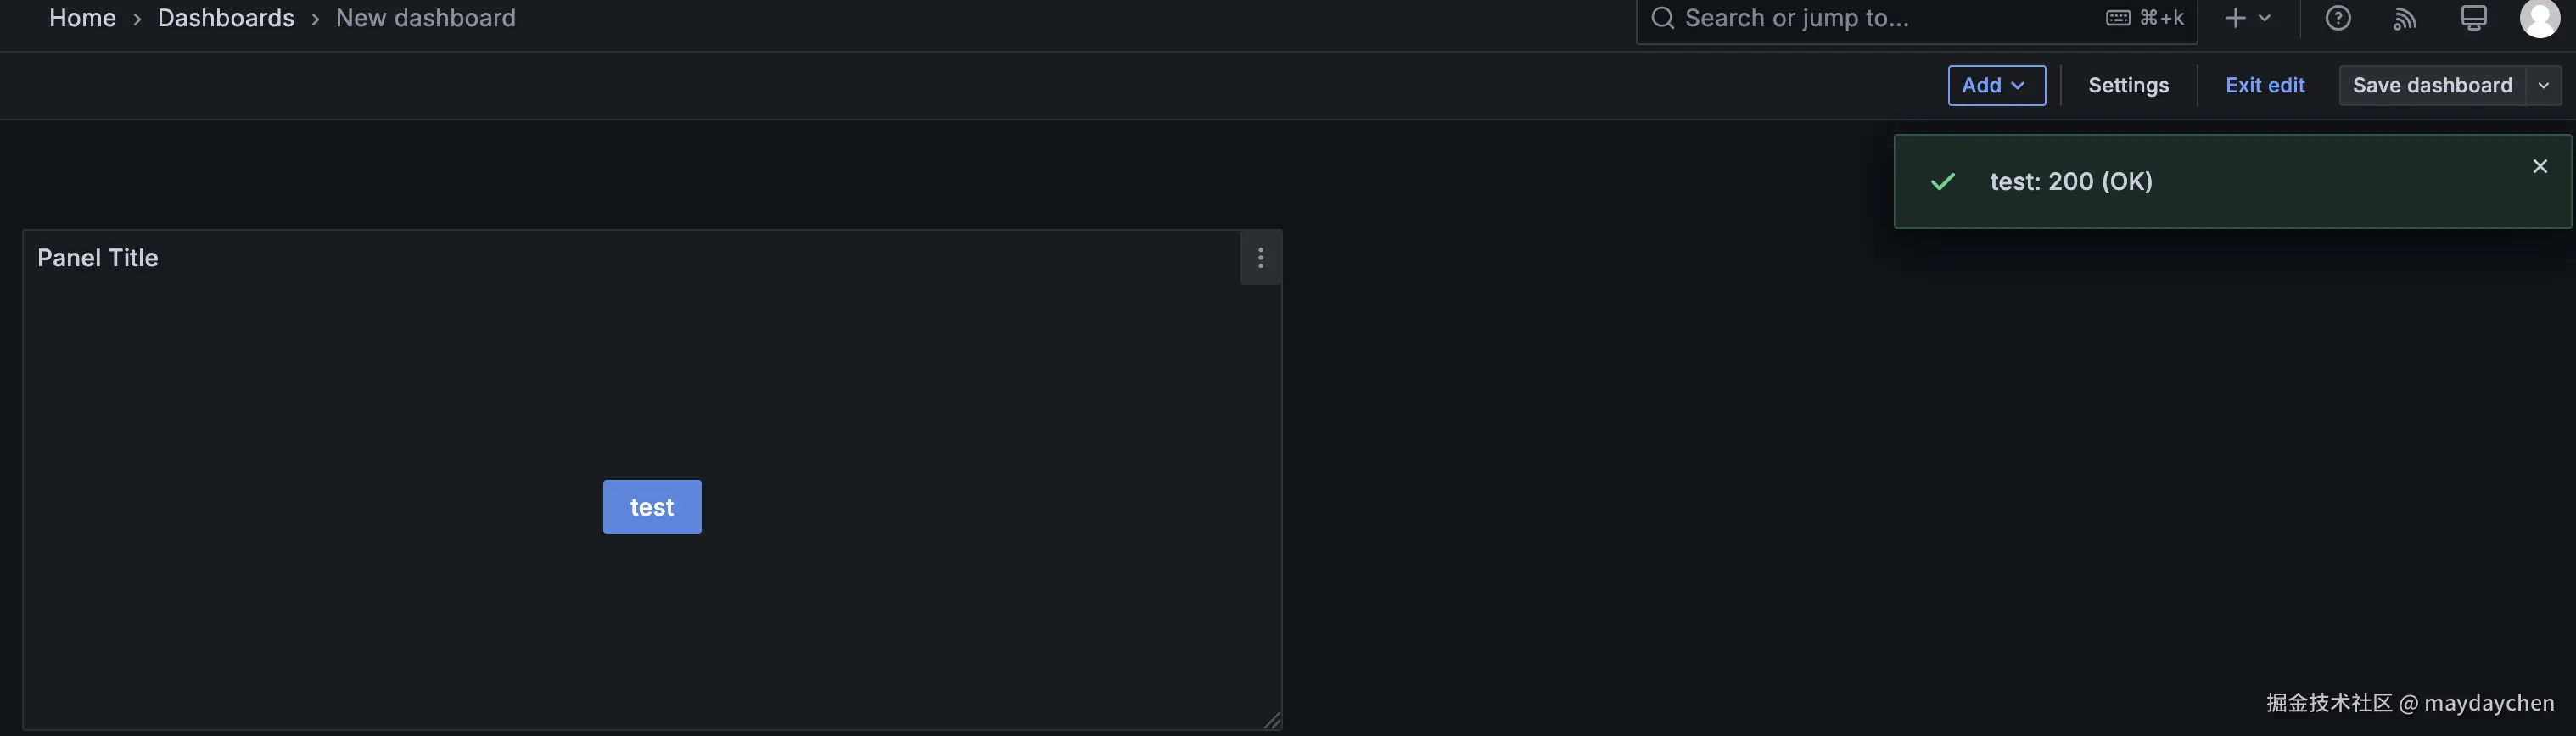Viewport: 2576px width, 736px height.
Task: Click the search magnifier icon
Action: 1661,17
